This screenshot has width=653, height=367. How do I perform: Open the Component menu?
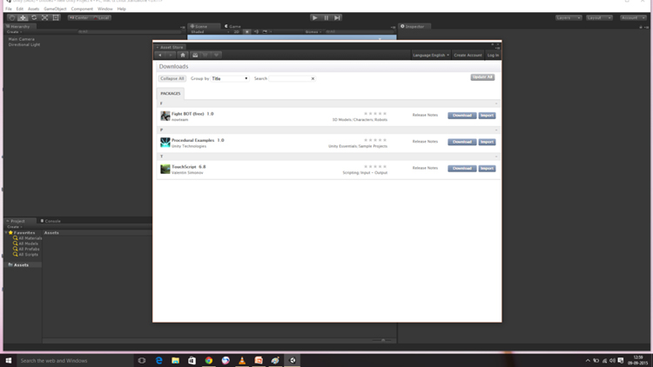82,9
